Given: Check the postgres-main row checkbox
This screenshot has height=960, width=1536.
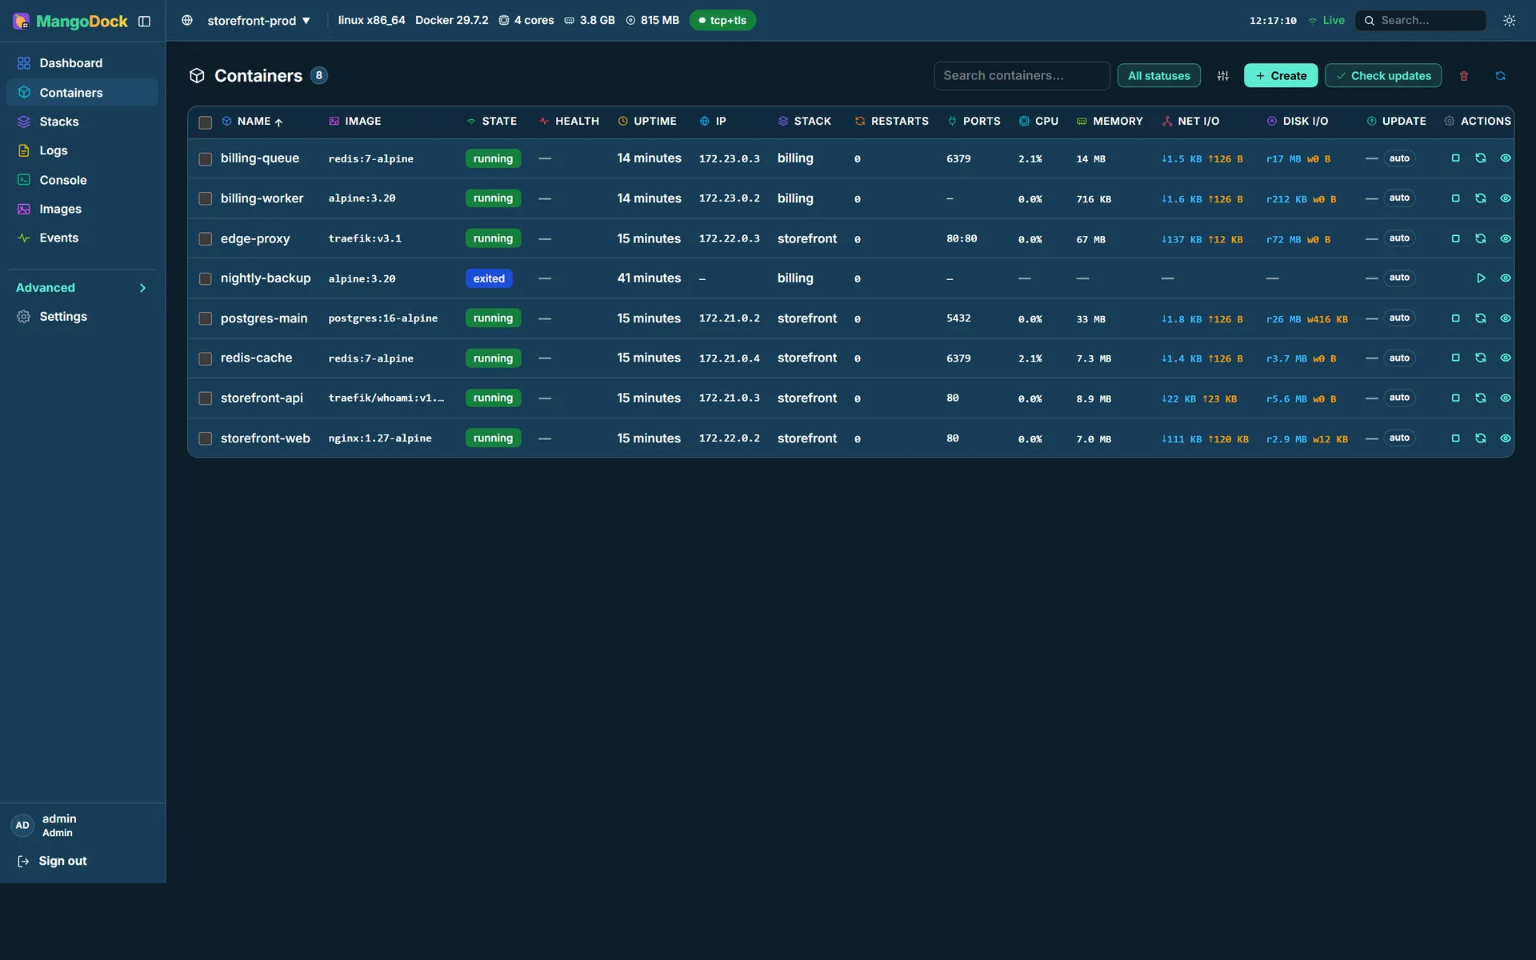Looking at the screenshot, I should click(205, 319).
